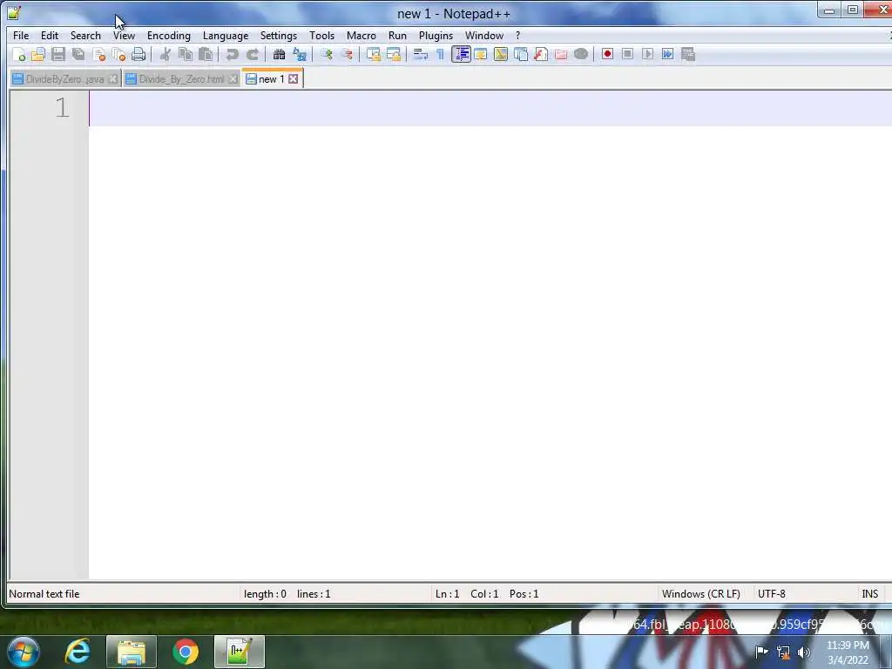Open the Replace toolbar icon
The width and height of the screenshot is (892, 669).
[x=300, y=55]
